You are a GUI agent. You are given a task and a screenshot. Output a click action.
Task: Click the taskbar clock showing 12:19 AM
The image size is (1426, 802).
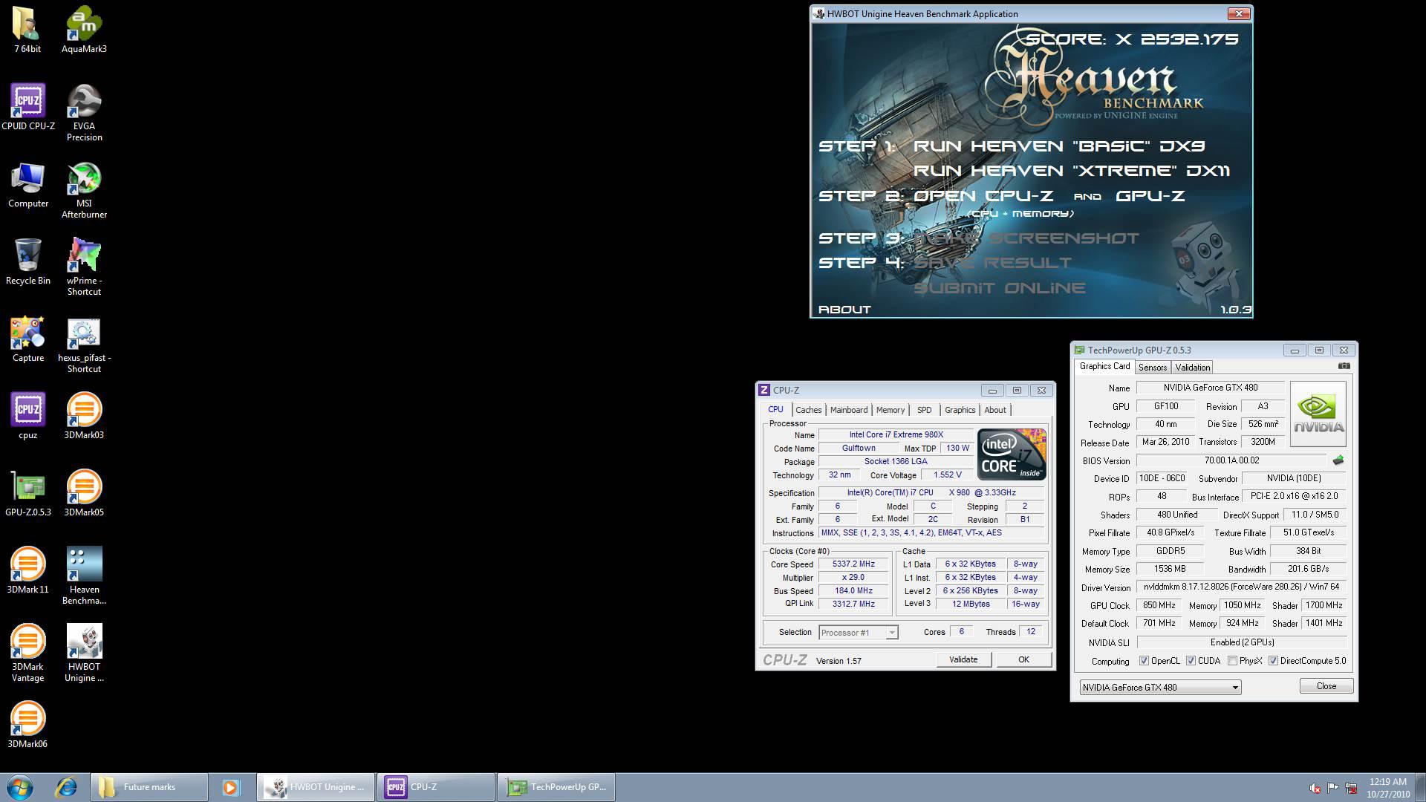tap(1387, 788)
